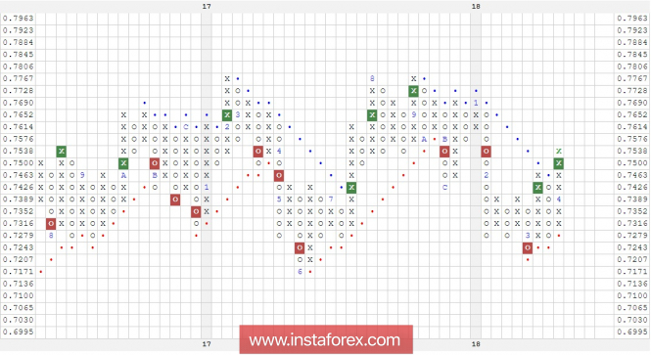Click the top year 17 marker
The image size is (651, 355).
[207, 6]
